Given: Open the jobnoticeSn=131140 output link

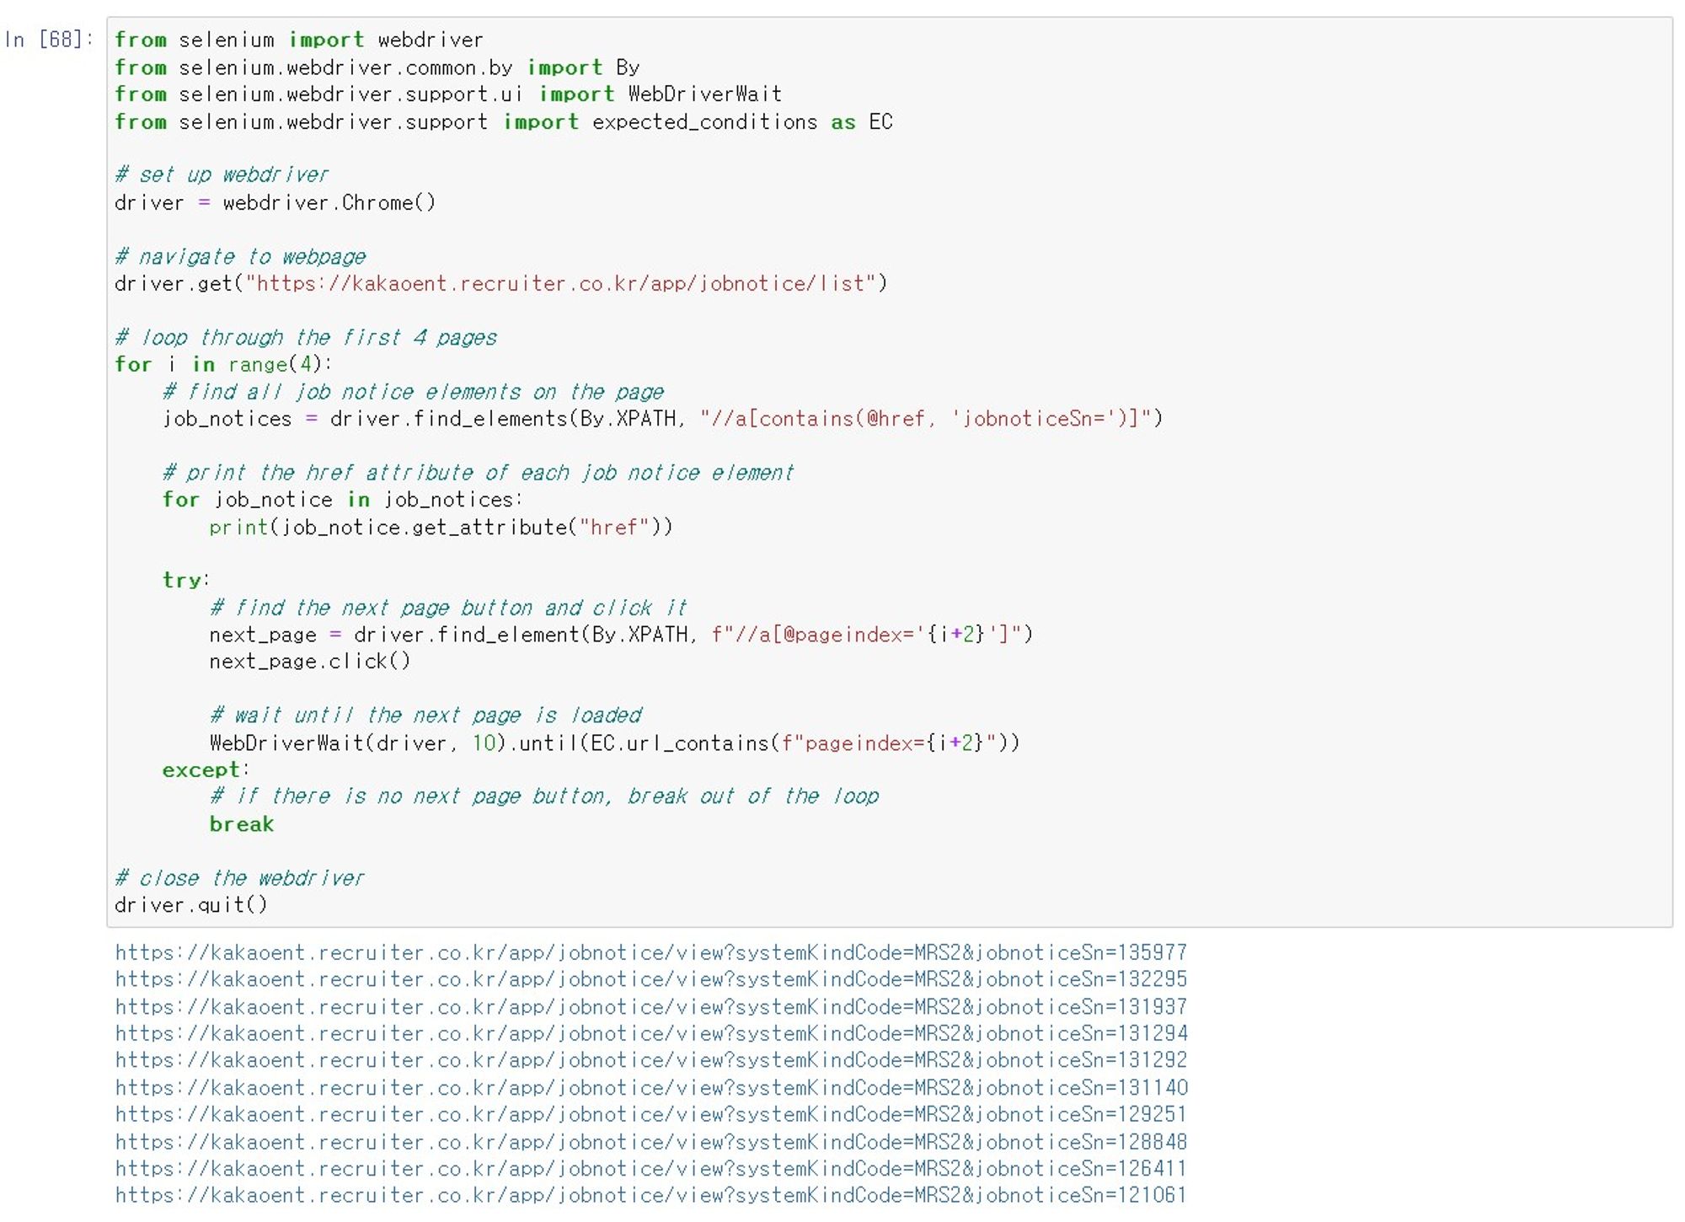Looking at the screenshot, I should [x=650, y=1087].
